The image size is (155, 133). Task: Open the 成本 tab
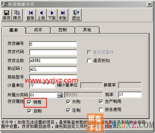click(38, 30)
